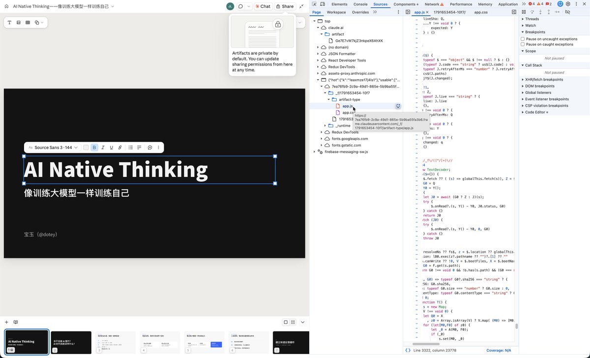Expand the _runtime folder
Viewport: 590px width, 358px height.
coord(324,125)
